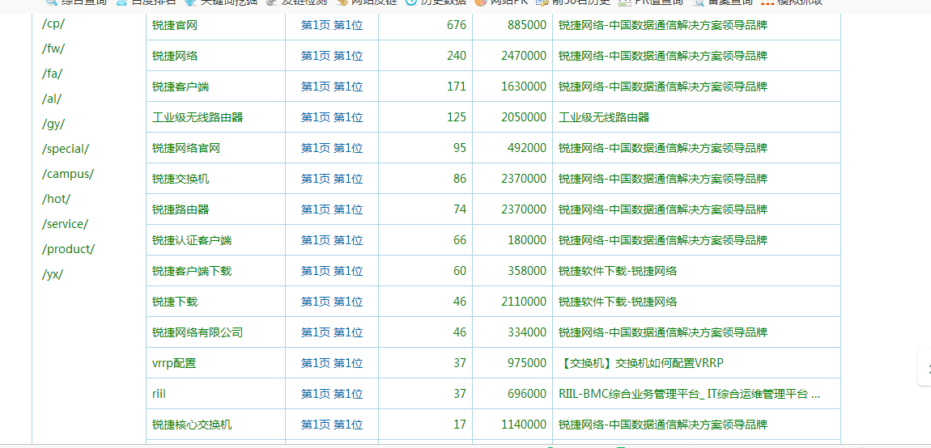This screenshot has width=931, height=448.
Task: Click rank link for 锐捷核心交换机
Action: pos(332,425)
